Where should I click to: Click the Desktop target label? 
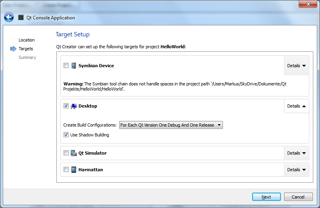click(x=88, y=106)
